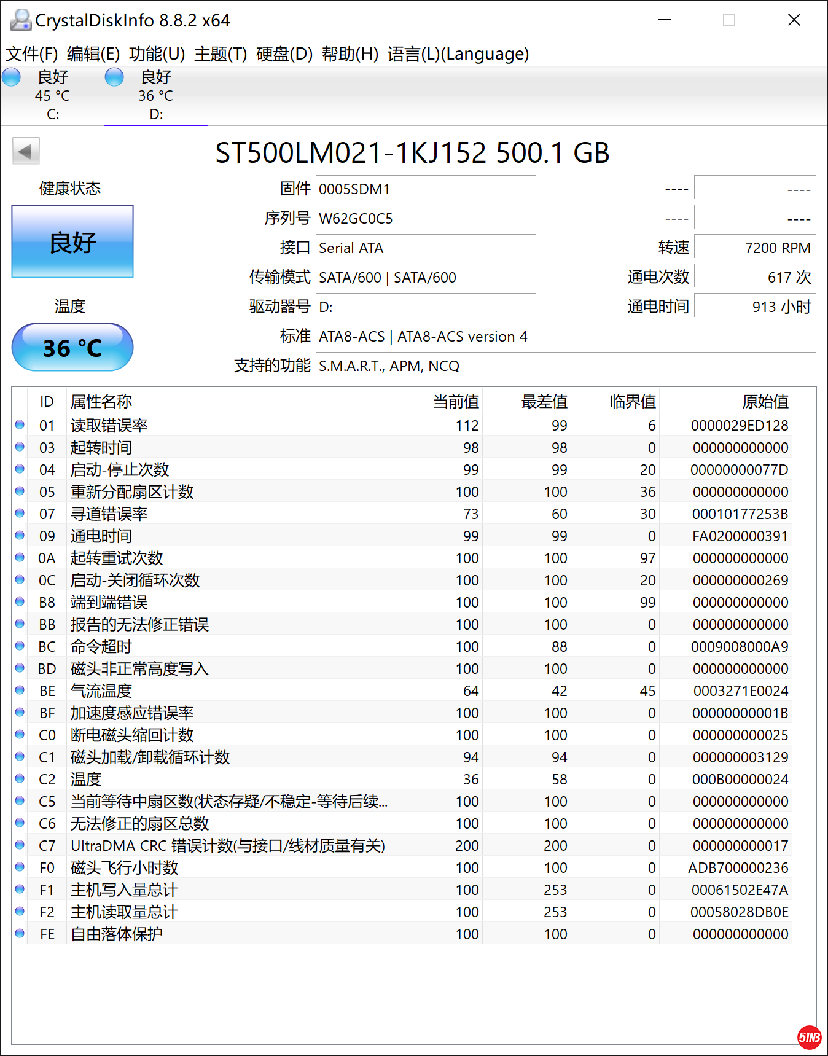Viewport: 828px width, 1056px height.
Task: Click the status dot for 气流温度 row
Action: (x=20, y=690)
